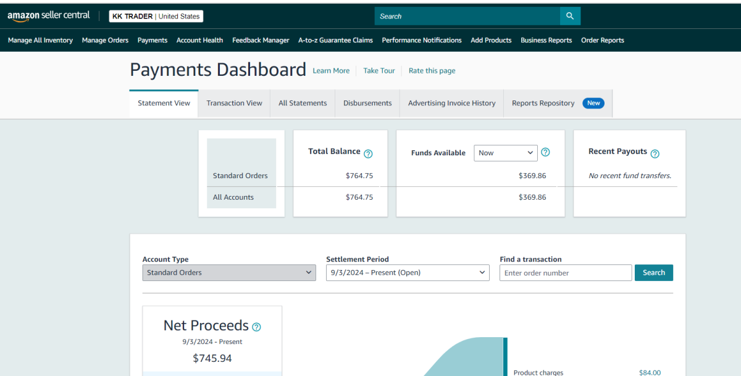
Task: Open the Advertising Invoice History tab
Action: (451, 103)
